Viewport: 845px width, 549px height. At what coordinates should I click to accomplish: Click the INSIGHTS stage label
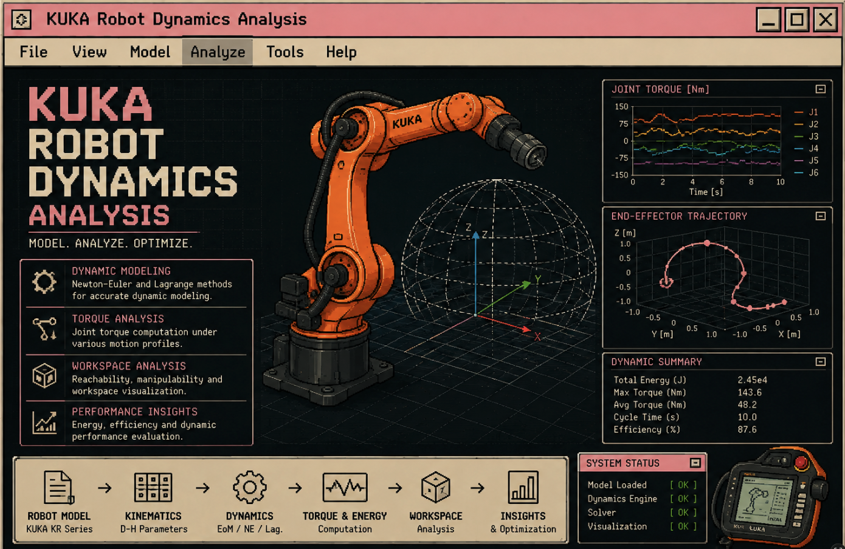pyautogui.click(x=523, y=516)
